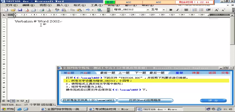Click the Italic I formatting icon

[178, 10]
